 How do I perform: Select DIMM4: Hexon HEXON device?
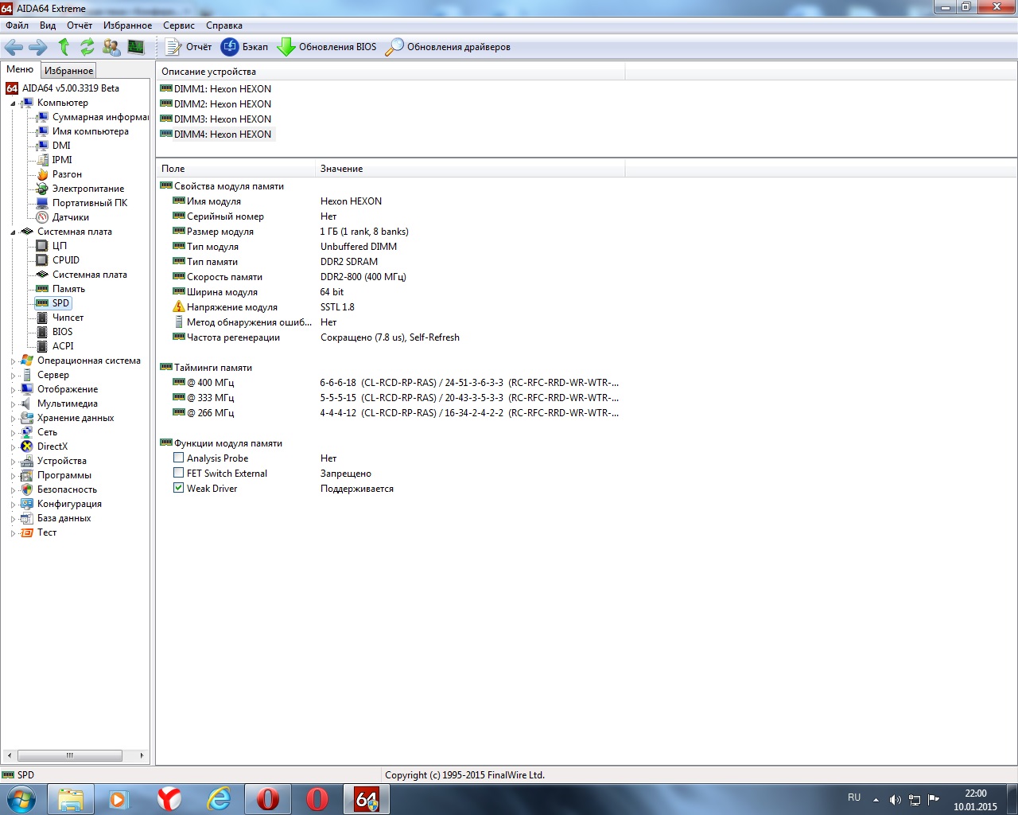tap(216, 135)
